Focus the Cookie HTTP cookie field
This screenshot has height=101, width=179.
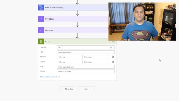(x=86, y=72)
